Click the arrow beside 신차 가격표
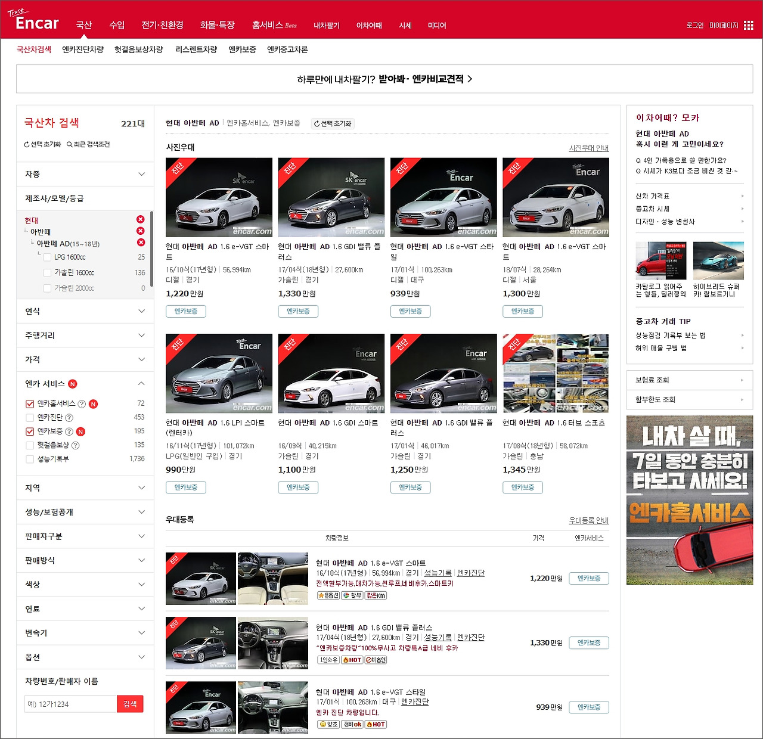This screenshot has height=739, width=763. 742,196
